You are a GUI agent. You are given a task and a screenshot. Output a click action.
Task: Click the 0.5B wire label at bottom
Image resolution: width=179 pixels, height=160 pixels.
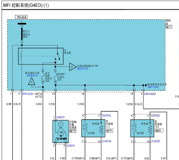(62, 159)
